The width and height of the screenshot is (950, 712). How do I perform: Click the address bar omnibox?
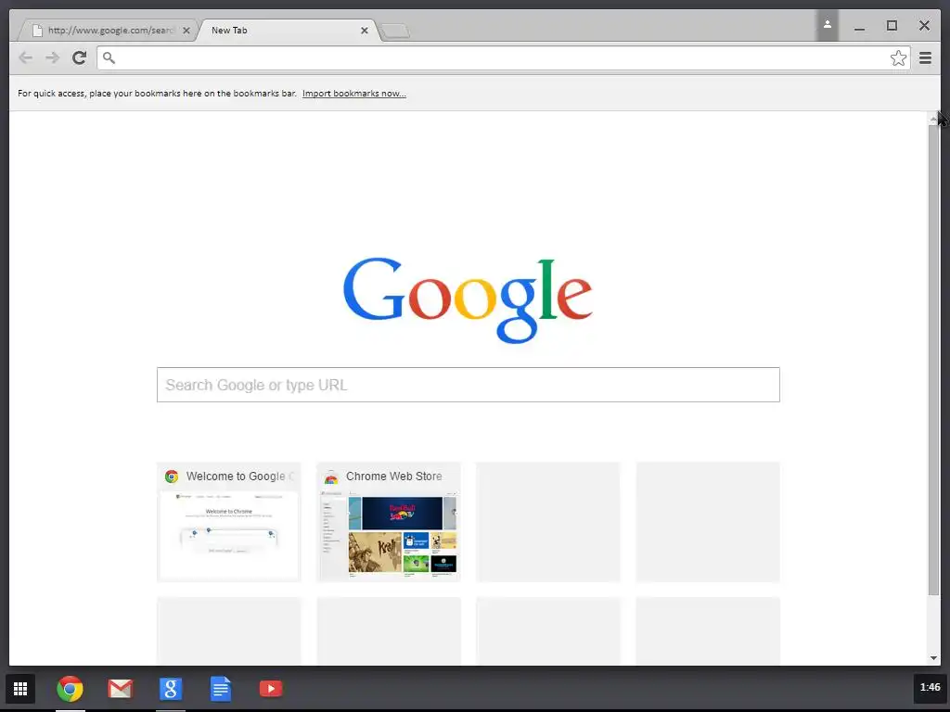503,58
